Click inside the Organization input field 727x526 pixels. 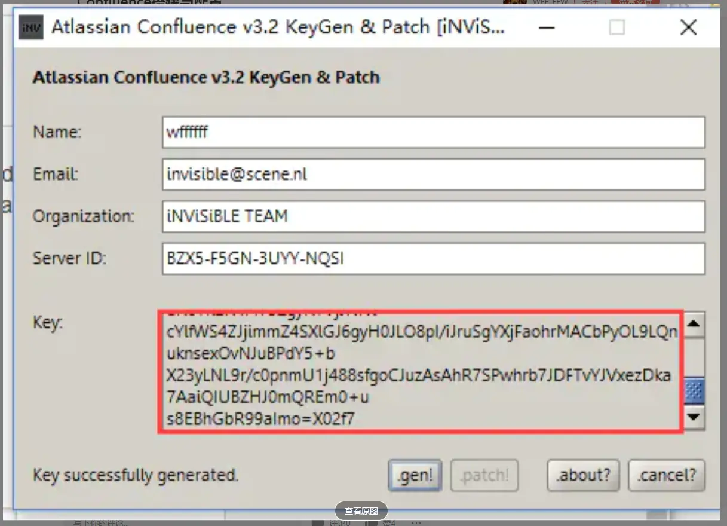click(x=433, y=216)
